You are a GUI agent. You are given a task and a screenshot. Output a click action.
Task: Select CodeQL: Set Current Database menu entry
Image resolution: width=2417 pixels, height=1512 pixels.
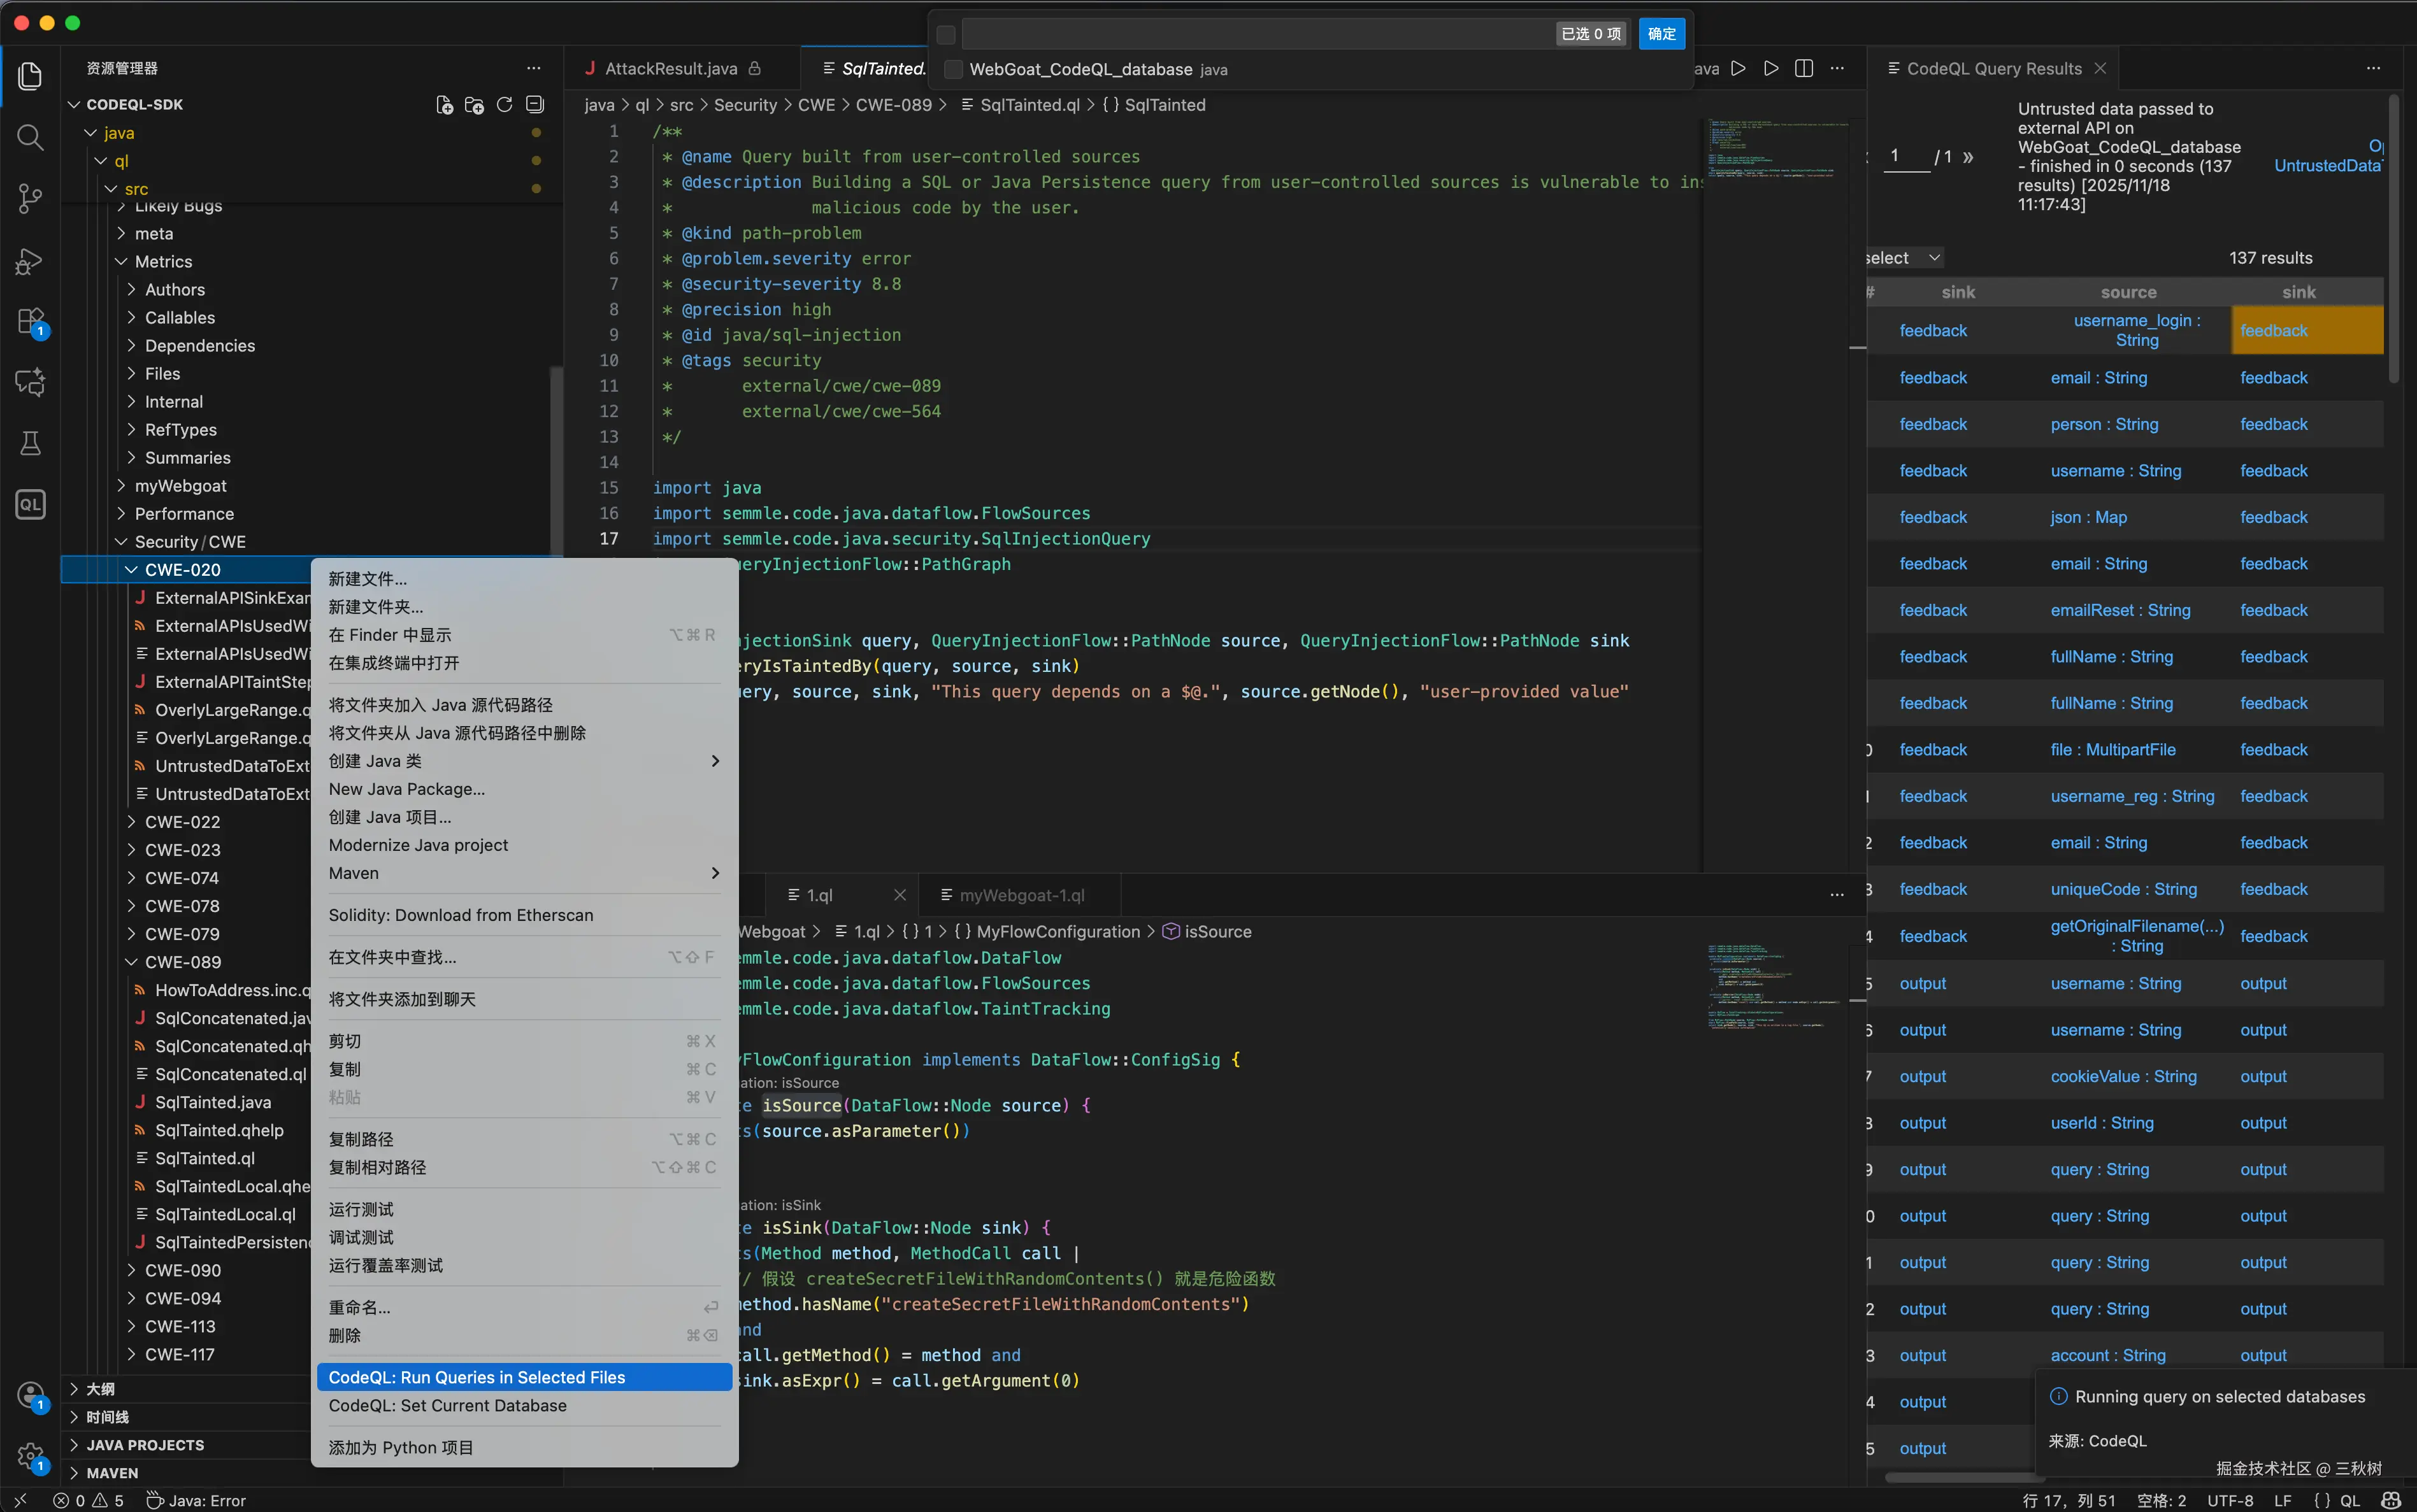point(447,1405)
